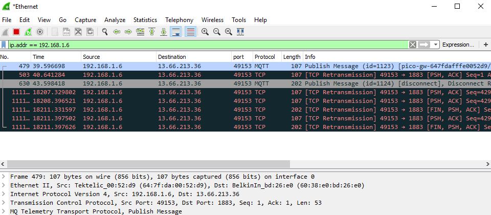Click scroll right arrow of packet list

487,164
